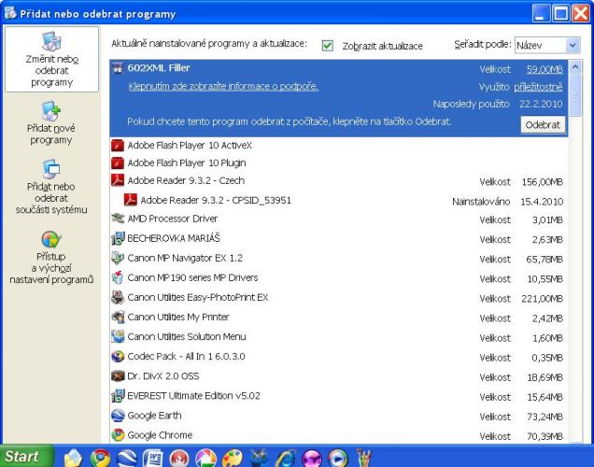Screen dimensions: 594x467
Task: Click the Canon MP190 series MP Drivers icon
Action: coord(118,277)
